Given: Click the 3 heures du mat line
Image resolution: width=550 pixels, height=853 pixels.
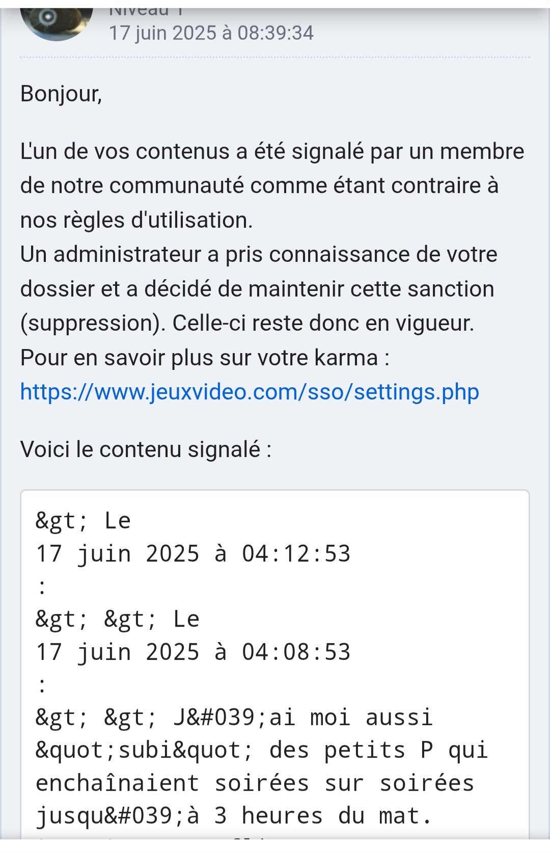Looking at the screenshot, I should coord(234,816).
